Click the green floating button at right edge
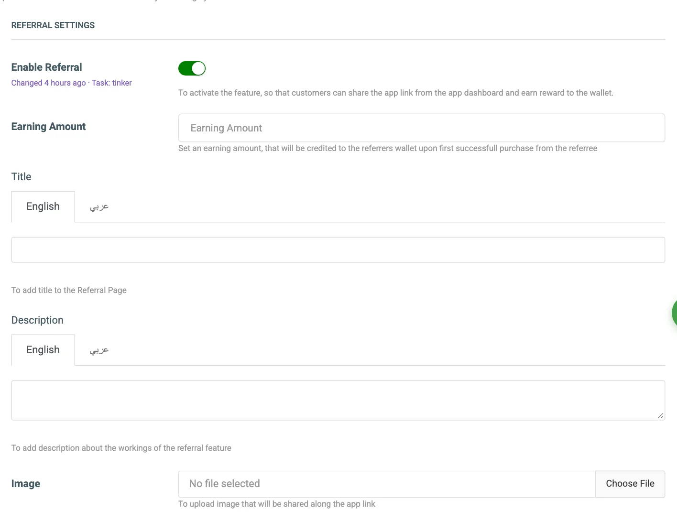 coord(674,313)
